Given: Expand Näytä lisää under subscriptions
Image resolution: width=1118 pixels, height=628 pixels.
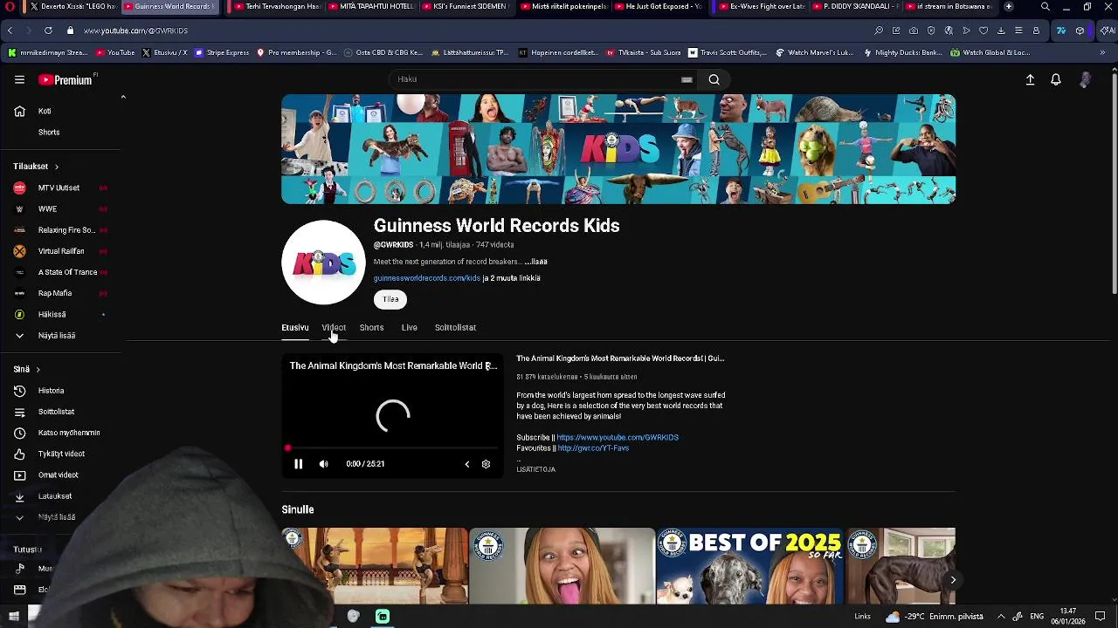Looking at the screenshot, I should click(x=56, y=336).
